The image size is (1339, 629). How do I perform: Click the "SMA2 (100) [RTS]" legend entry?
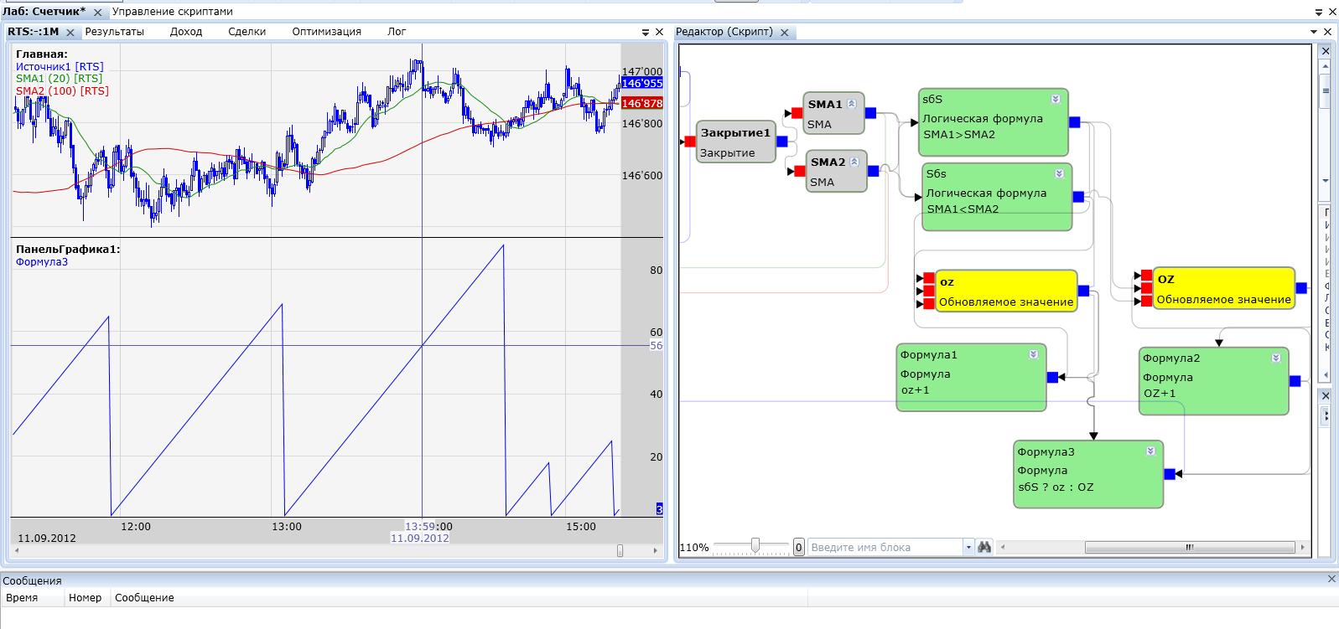click(x=62, y=90)
